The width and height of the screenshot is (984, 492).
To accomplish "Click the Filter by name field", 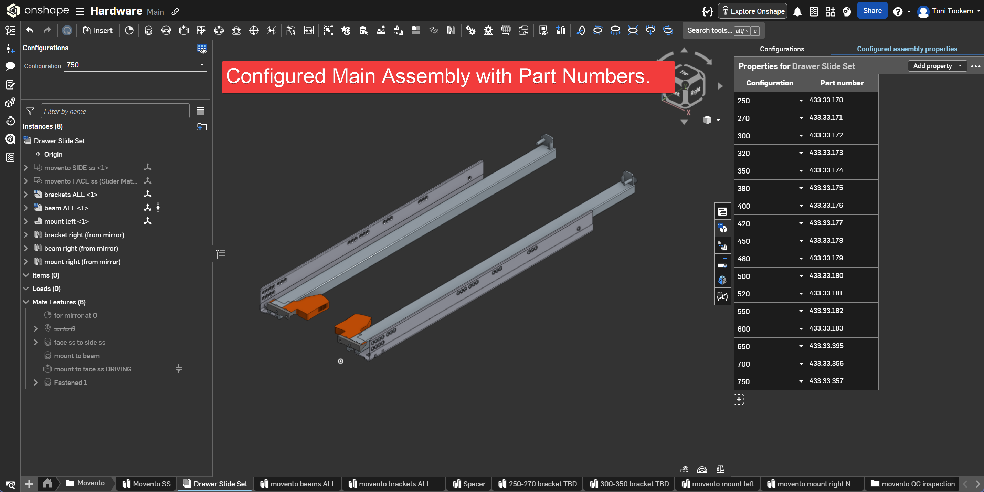I will tap(115, 111).
